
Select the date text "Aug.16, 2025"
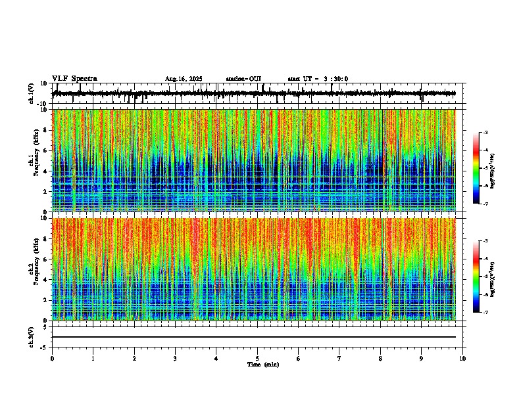(x=184, y=79)
